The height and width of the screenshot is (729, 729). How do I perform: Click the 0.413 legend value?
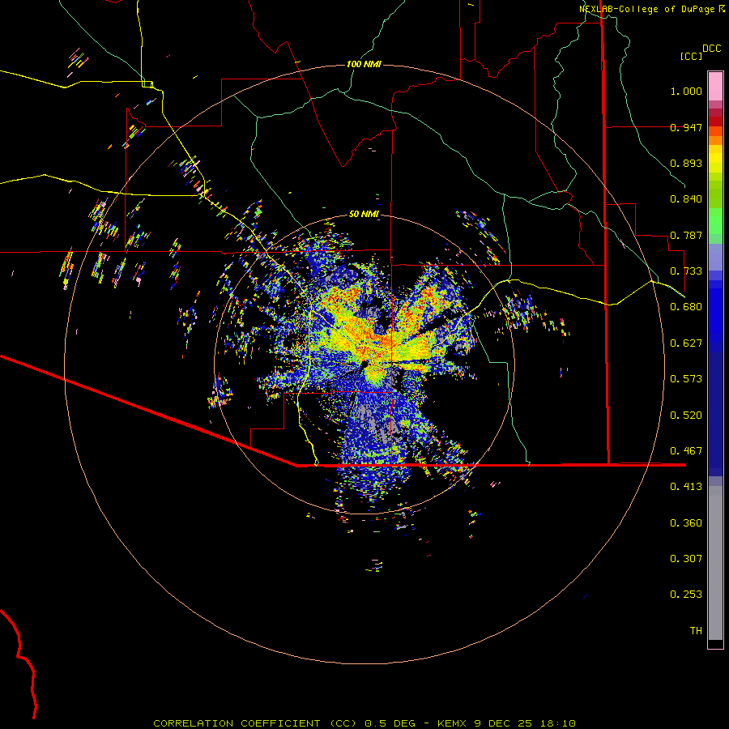tap(686, 487)
